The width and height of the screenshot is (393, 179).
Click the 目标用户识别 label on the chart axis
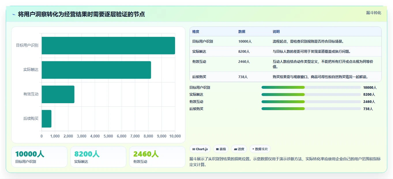pos(27,46)
